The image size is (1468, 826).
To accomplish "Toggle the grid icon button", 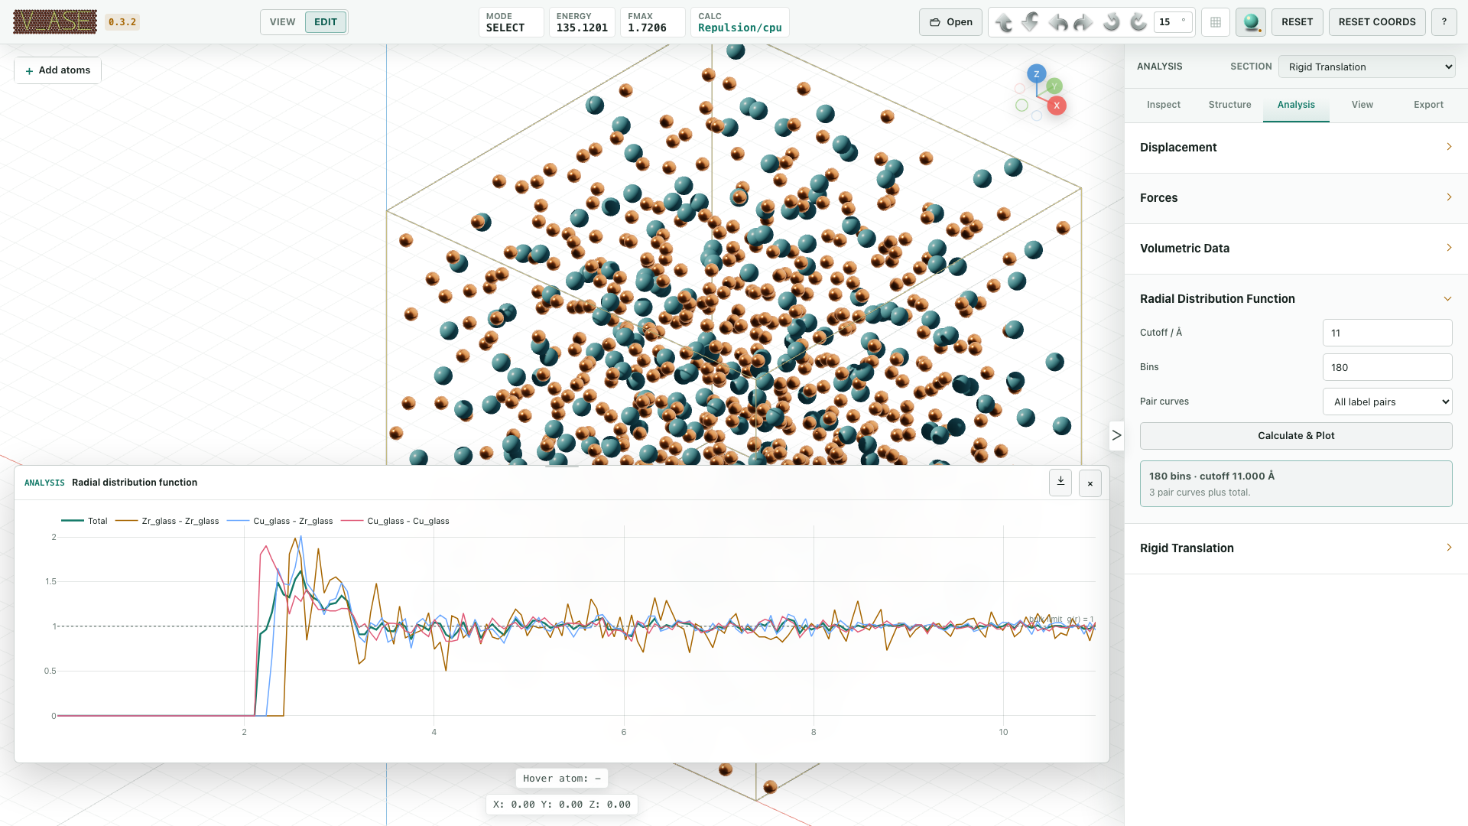I will (1216, 22).
